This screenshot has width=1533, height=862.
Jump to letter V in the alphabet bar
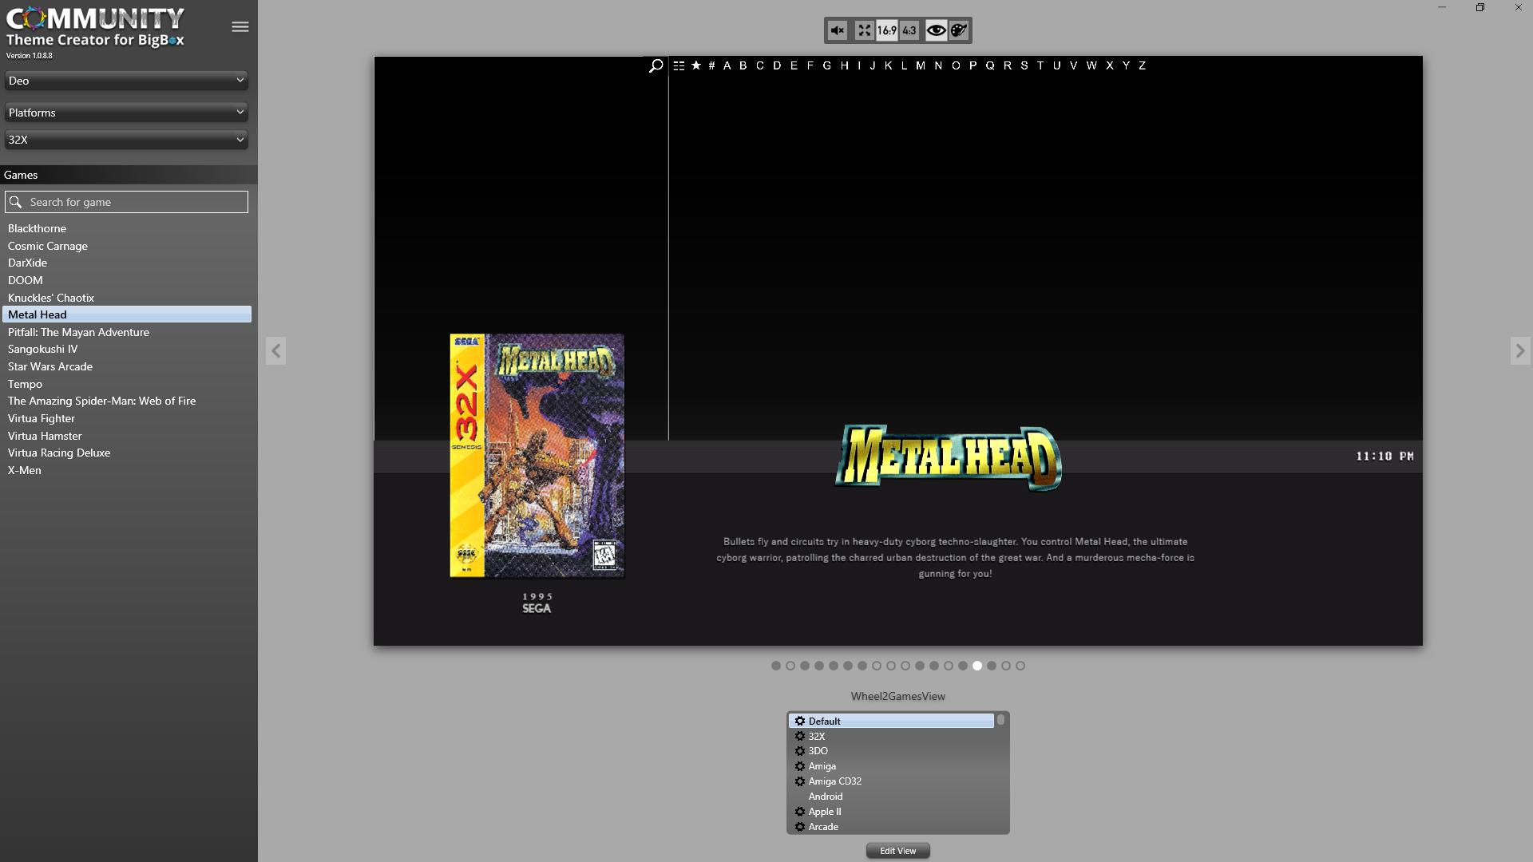coord(1073,65)
